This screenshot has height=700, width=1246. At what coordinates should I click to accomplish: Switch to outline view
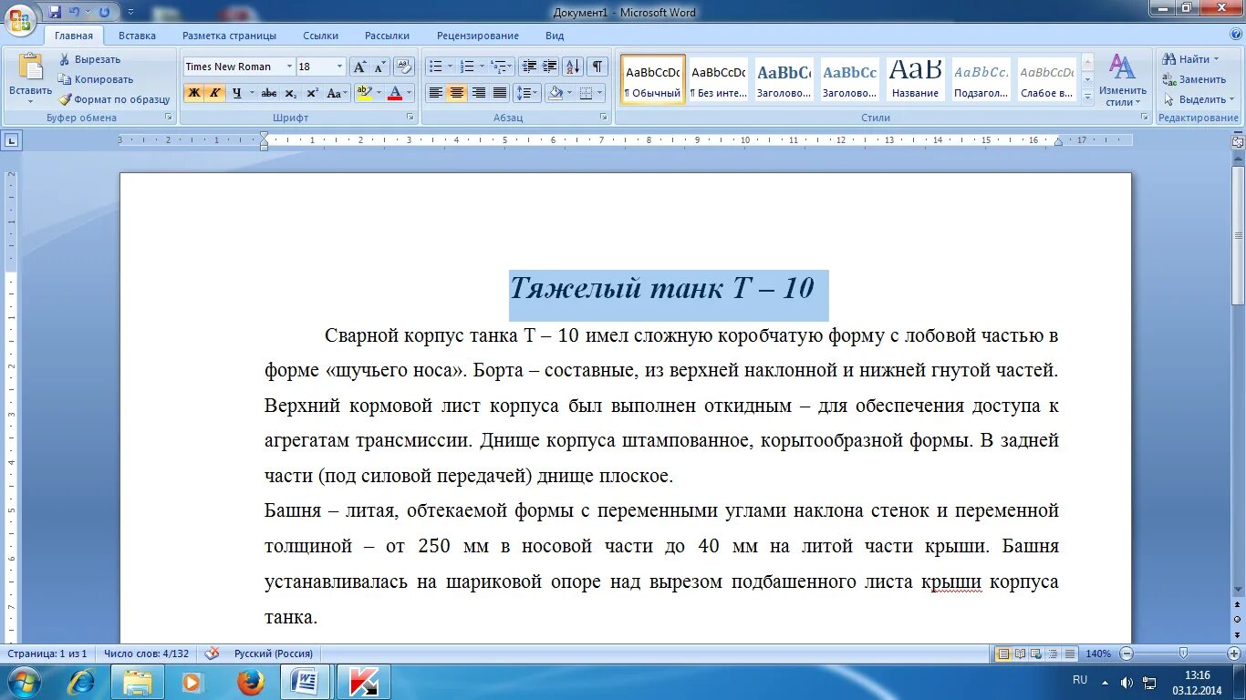[x=1053, y=654]
